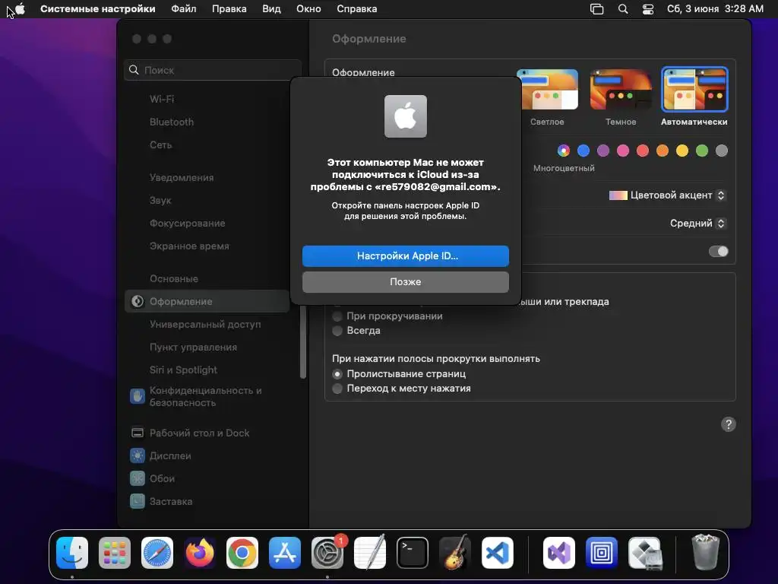778x584 pixels.
Task: Click the sidebar vertical scrollbar
Action: (x=302, y=343)
